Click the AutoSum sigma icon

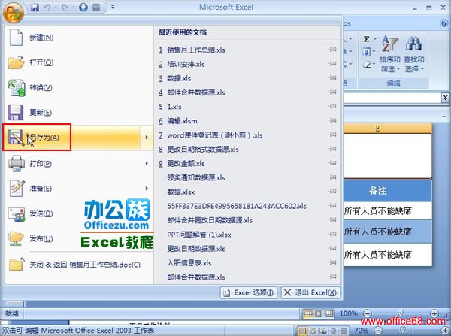click(366, 39)
